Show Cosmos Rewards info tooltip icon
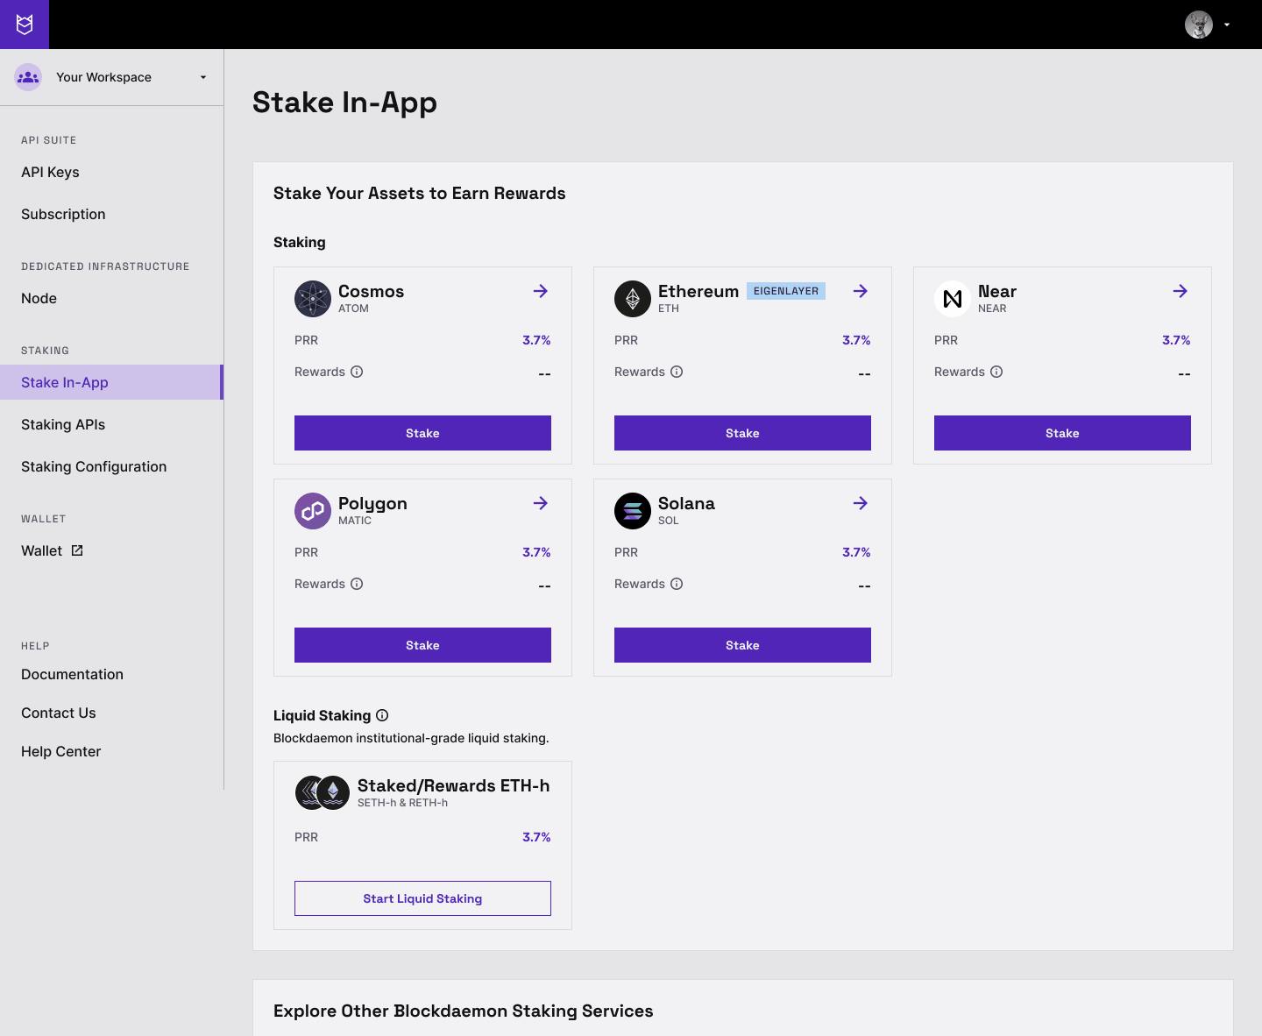This screenshot has width=1262, height=1036. click(357, 372)
